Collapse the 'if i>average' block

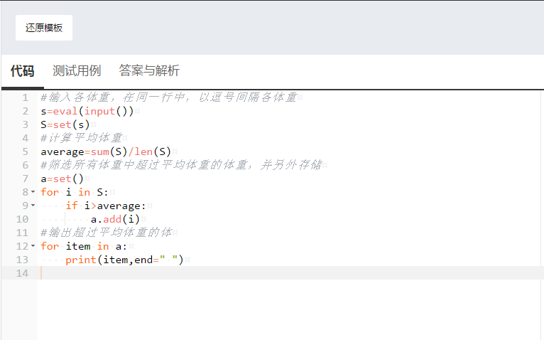33,206
